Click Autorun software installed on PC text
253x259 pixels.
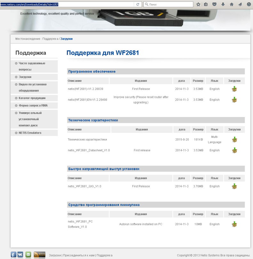tap(141, 224)
